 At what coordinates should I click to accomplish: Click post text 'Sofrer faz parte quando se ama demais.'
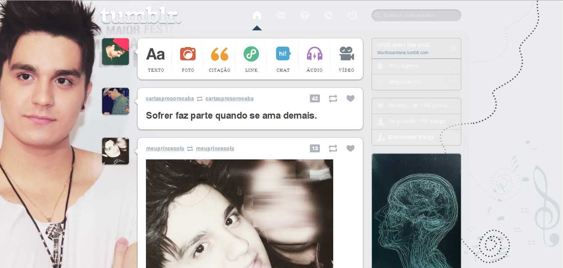tap(231, 116)
